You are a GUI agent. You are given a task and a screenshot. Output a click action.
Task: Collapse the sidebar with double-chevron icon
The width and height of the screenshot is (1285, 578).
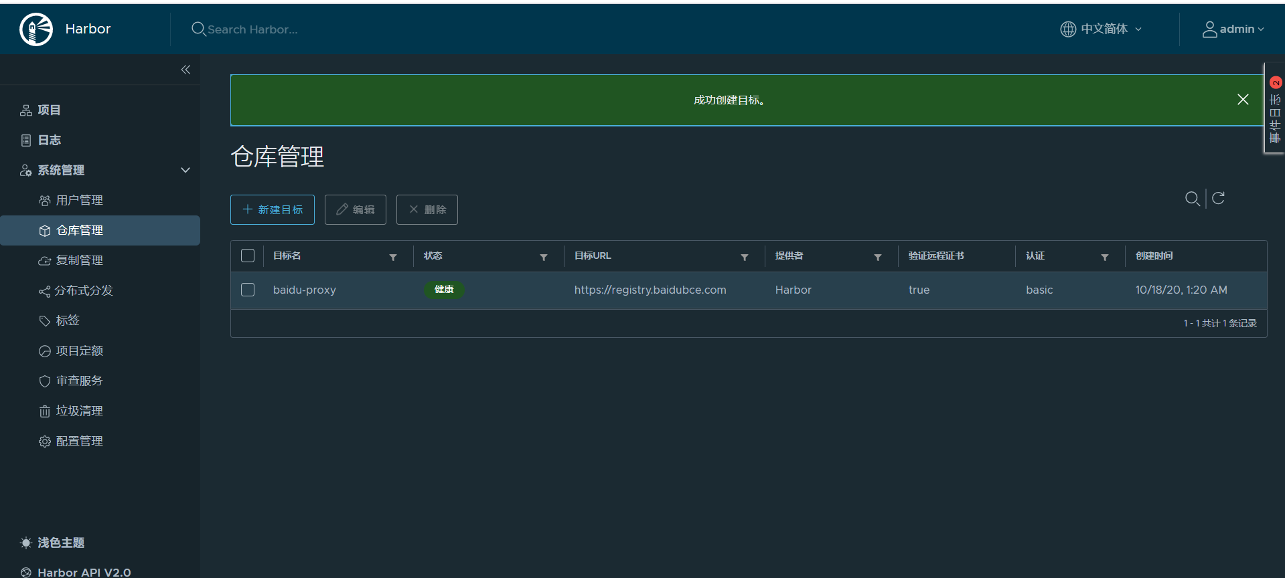click(185, 70)
